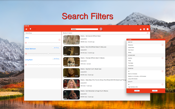The width and height of the screenshot is (175, 109).
Task: Open the Perro Fiel video thumbnail
Action: (71, 51)
